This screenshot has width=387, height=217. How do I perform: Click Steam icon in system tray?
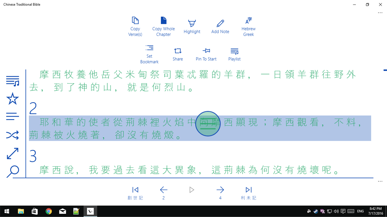(316, 211)
